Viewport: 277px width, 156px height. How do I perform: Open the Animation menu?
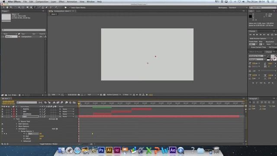(72, 2)
